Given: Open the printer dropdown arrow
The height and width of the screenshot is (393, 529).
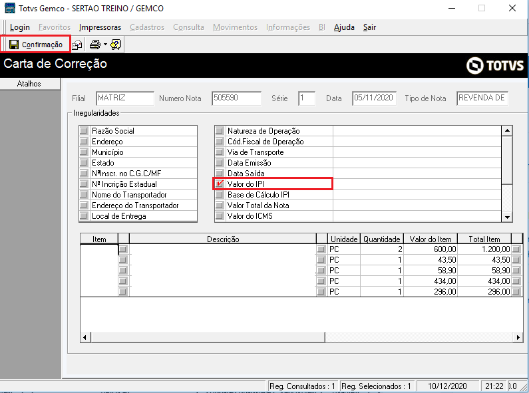Looking at the screenshot, I should (x=105, y=45).
